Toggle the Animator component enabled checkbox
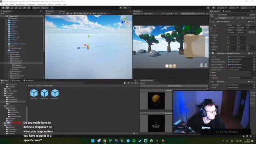Screen dimensions: 256x144 215,82
